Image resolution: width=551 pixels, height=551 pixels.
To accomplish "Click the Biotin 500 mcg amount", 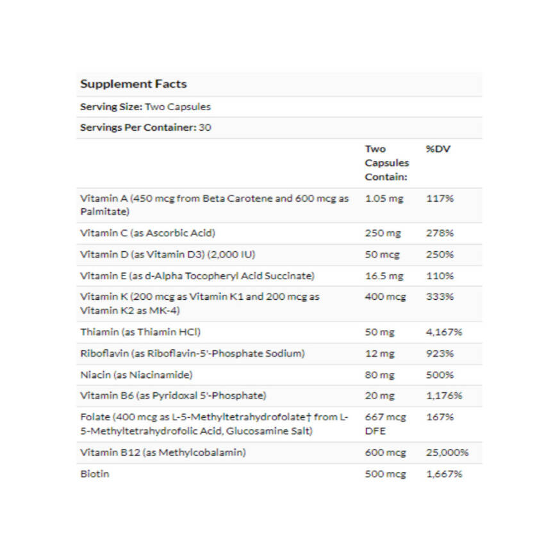I will click(x=385, y=474).
